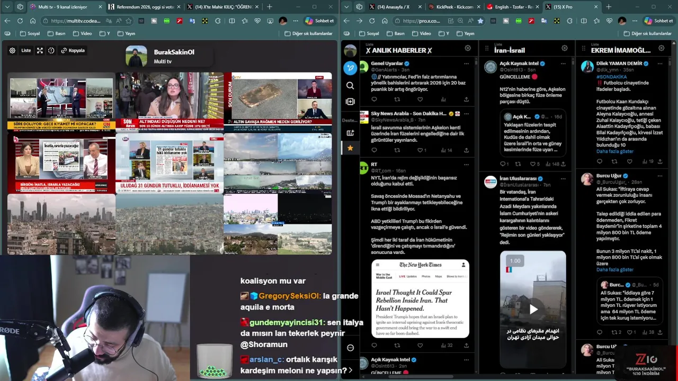Repost the Dilek YAMAN DEMİR post
Viewport: 678px width, 381px height.
tap(614, 161)
